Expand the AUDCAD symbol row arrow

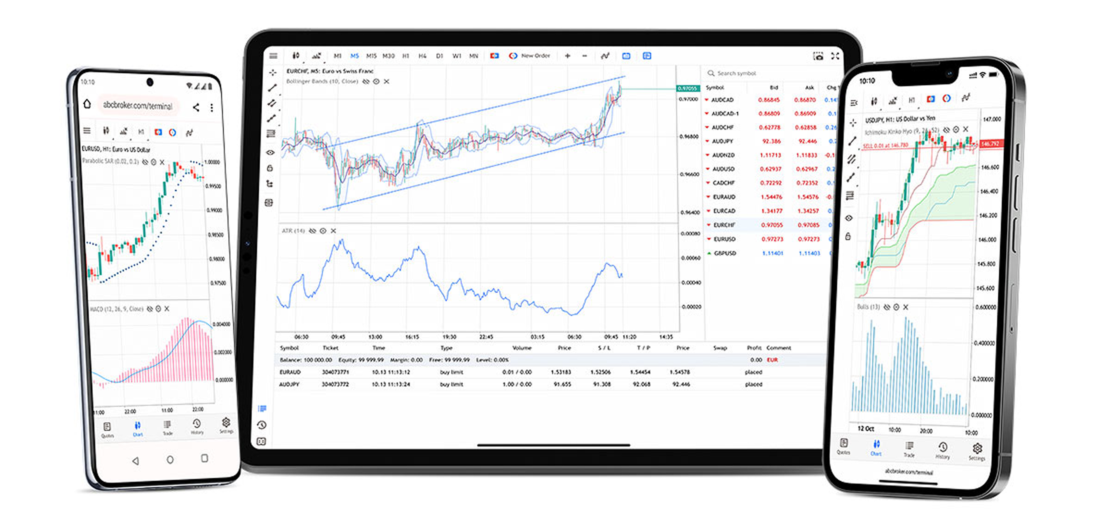point(707,100)
